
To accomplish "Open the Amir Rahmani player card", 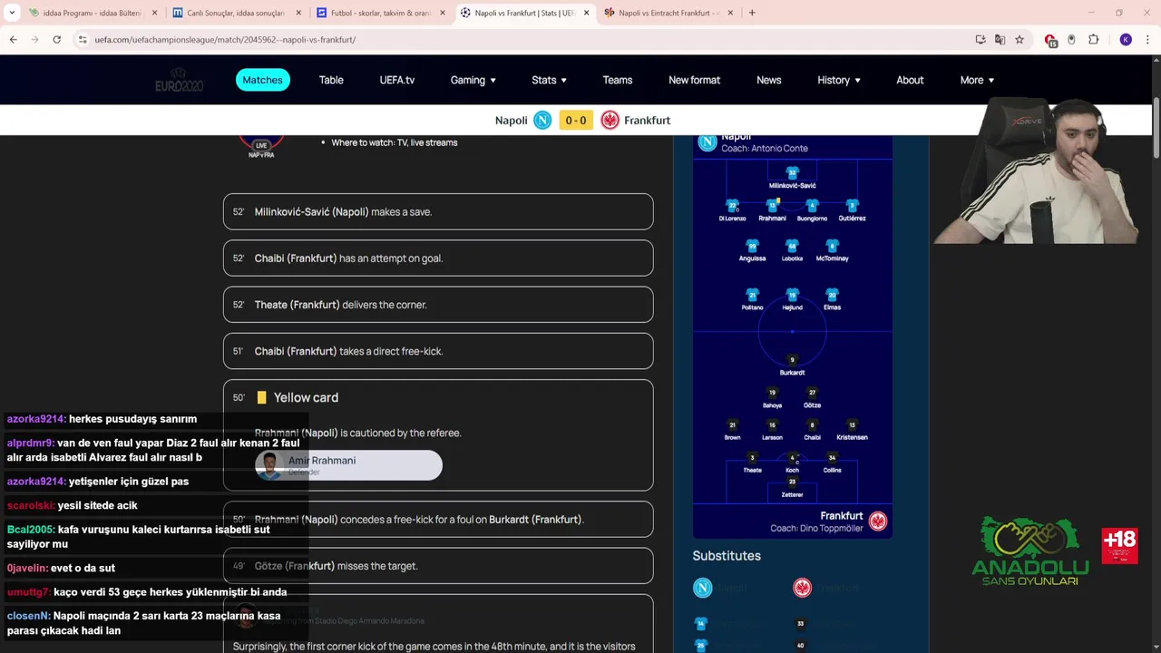I will [348, 465].
